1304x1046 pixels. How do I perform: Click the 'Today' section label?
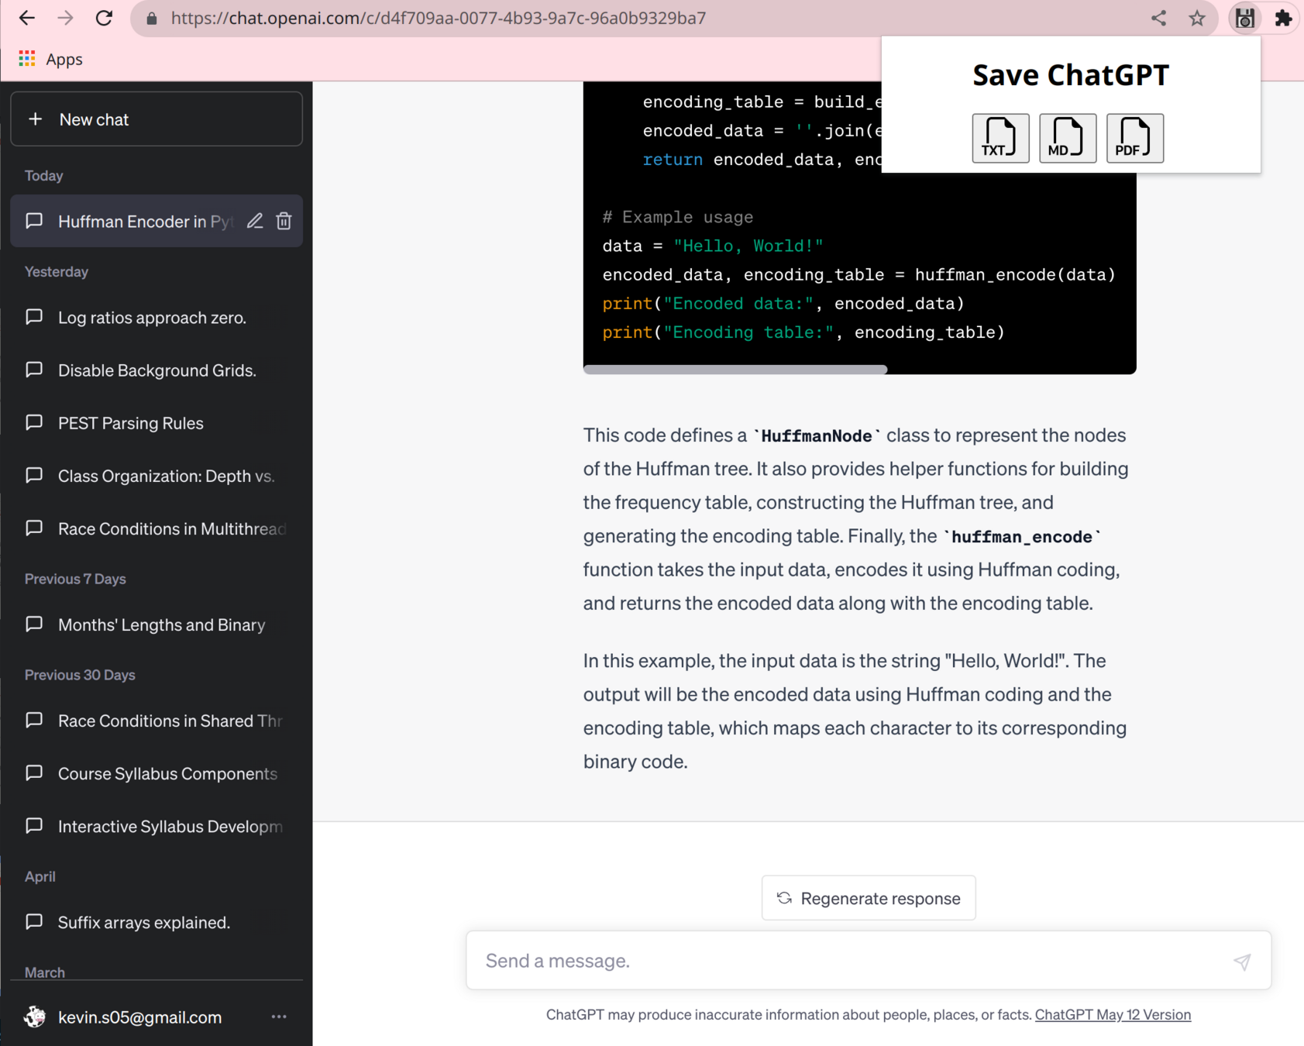43,176
